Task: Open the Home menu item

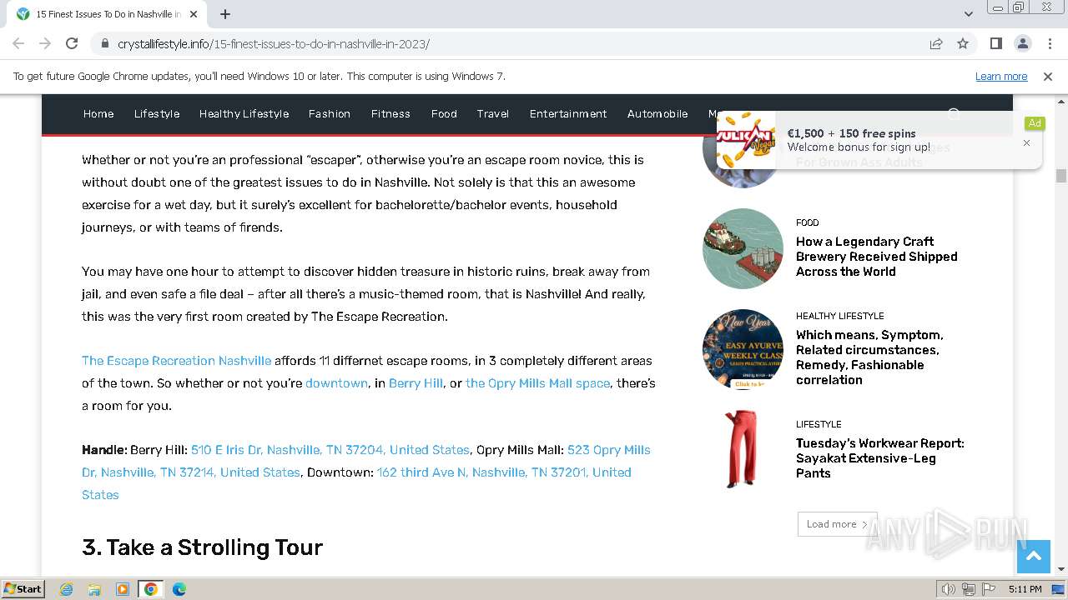Action: 98,114
